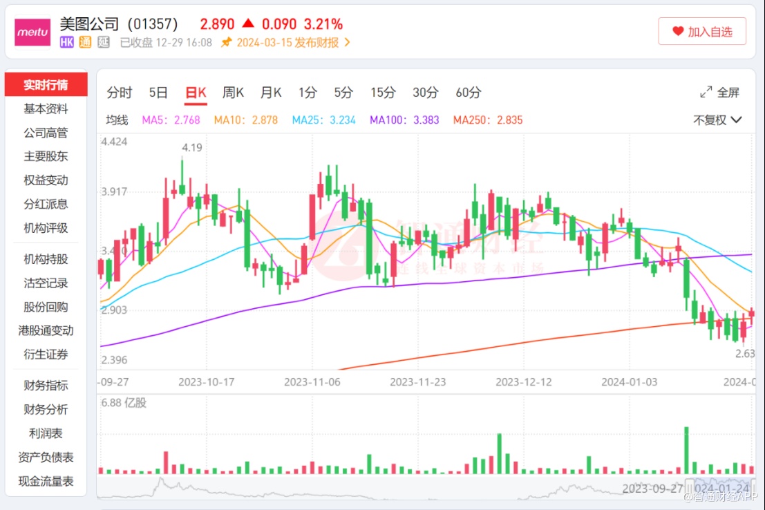The image size is (765, 510).
Task: Click the 加入自选 watchlist button
Action: tap(701, 32)
